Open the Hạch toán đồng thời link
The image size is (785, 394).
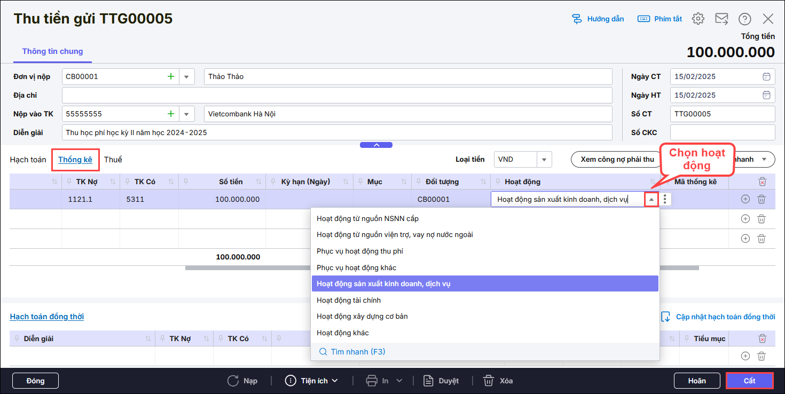47,317
